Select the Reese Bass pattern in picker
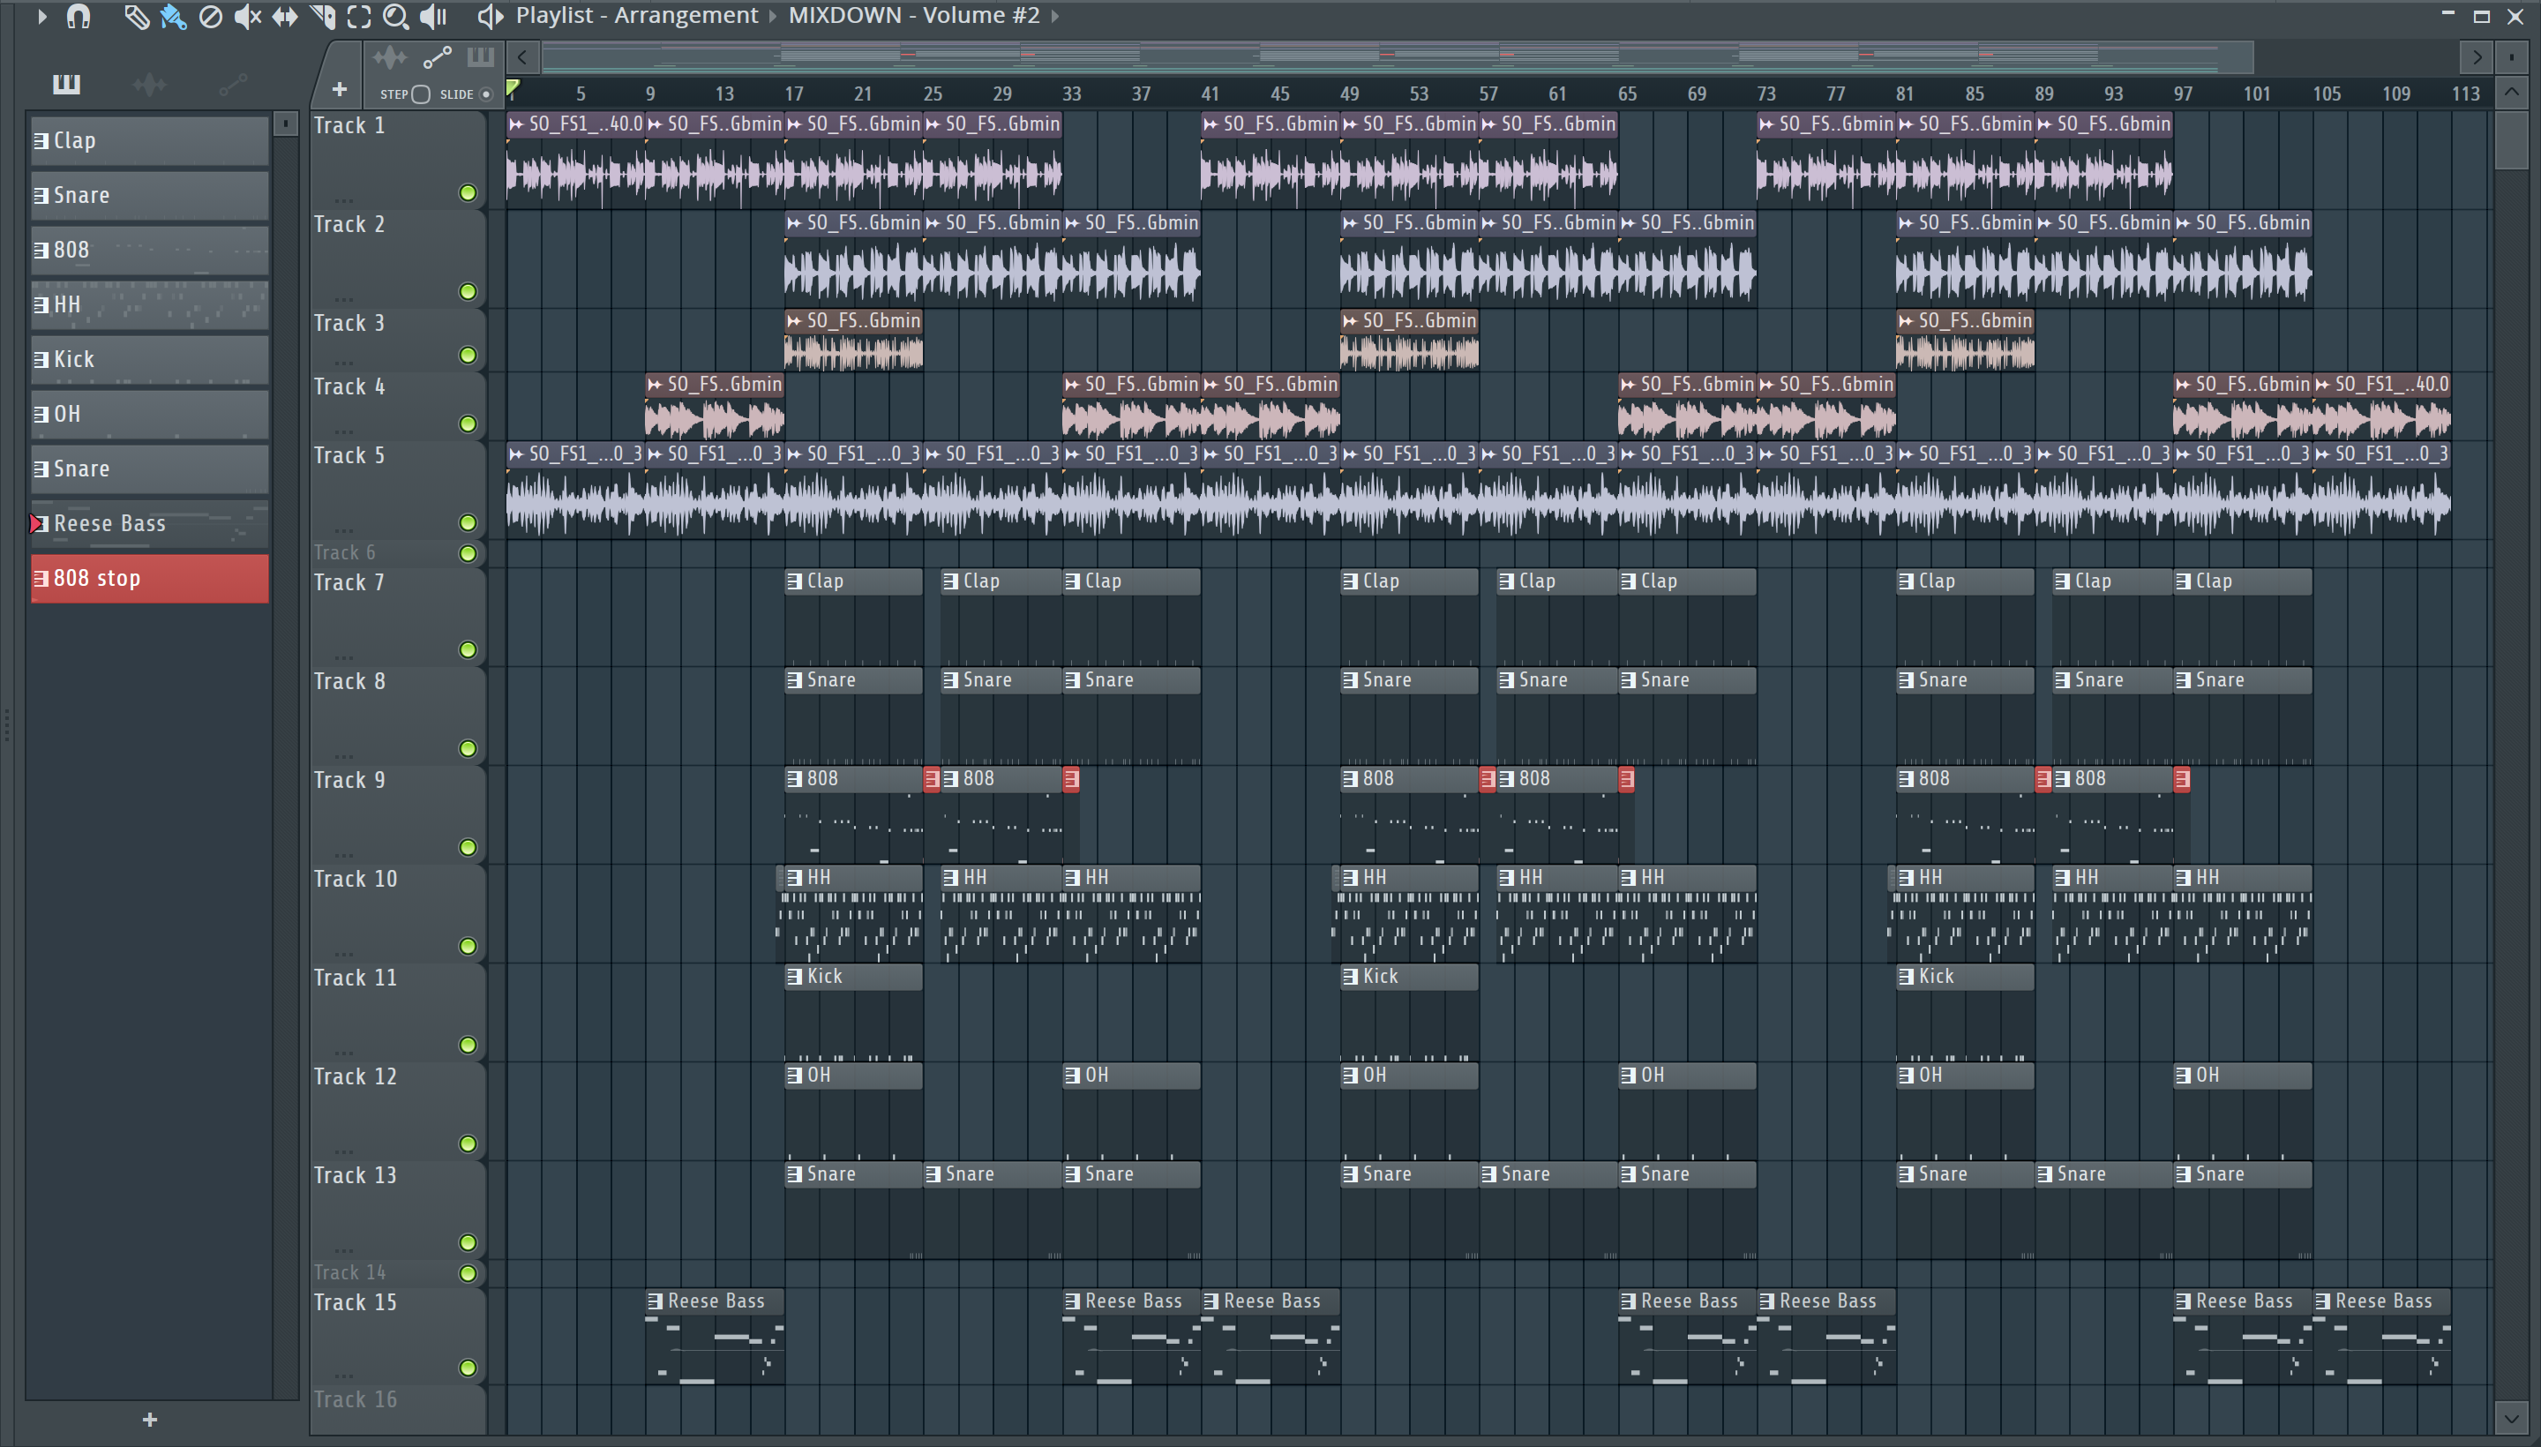2541x1447 pixels. click(150, 524)
